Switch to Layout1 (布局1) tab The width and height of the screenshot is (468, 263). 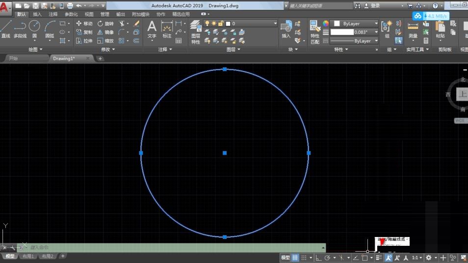point(28,256)
